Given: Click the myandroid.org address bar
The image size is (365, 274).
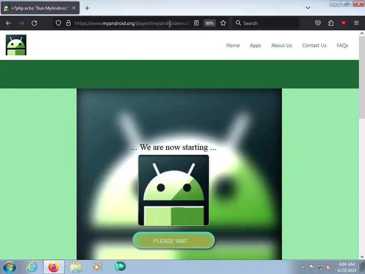Looking at the screenshot, I should pos(132,23).
